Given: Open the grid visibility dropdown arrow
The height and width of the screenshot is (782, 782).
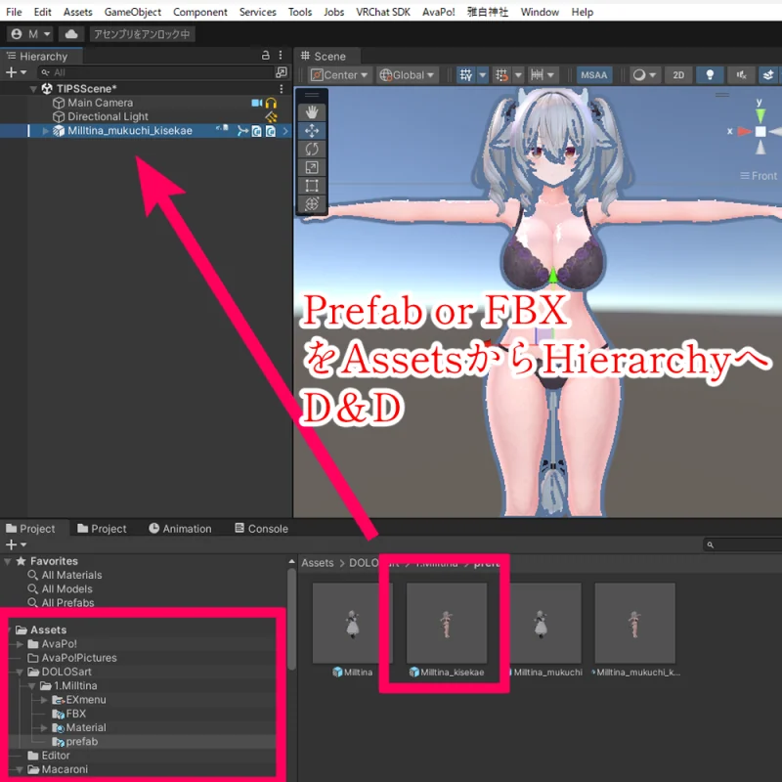Looking at the screenshot, I should (x=482, y=75).
